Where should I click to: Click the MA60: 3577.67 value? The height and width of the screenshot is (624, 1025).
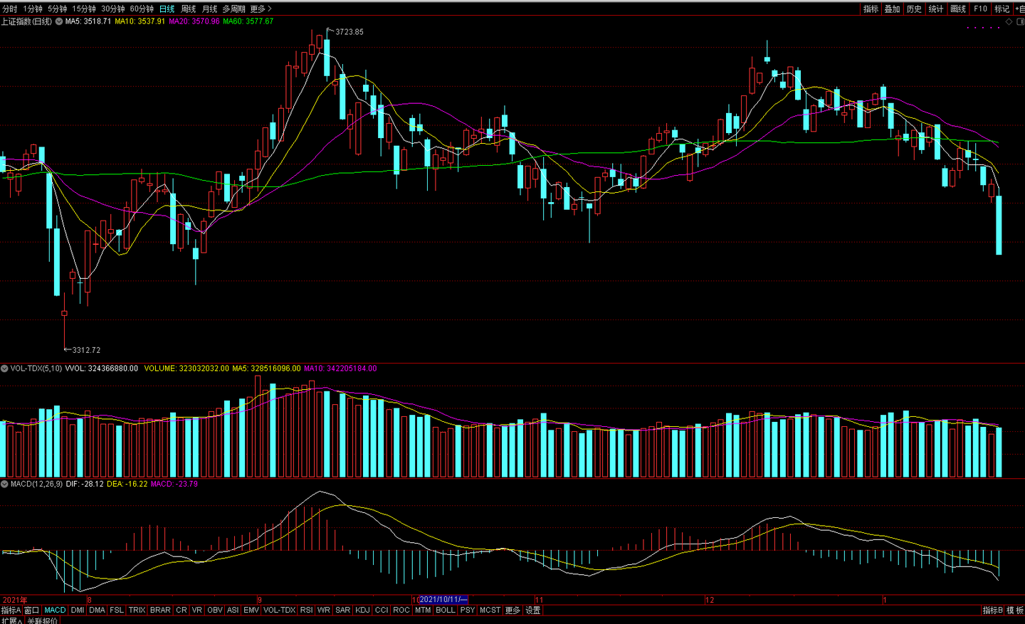click(x=248, y=21)
